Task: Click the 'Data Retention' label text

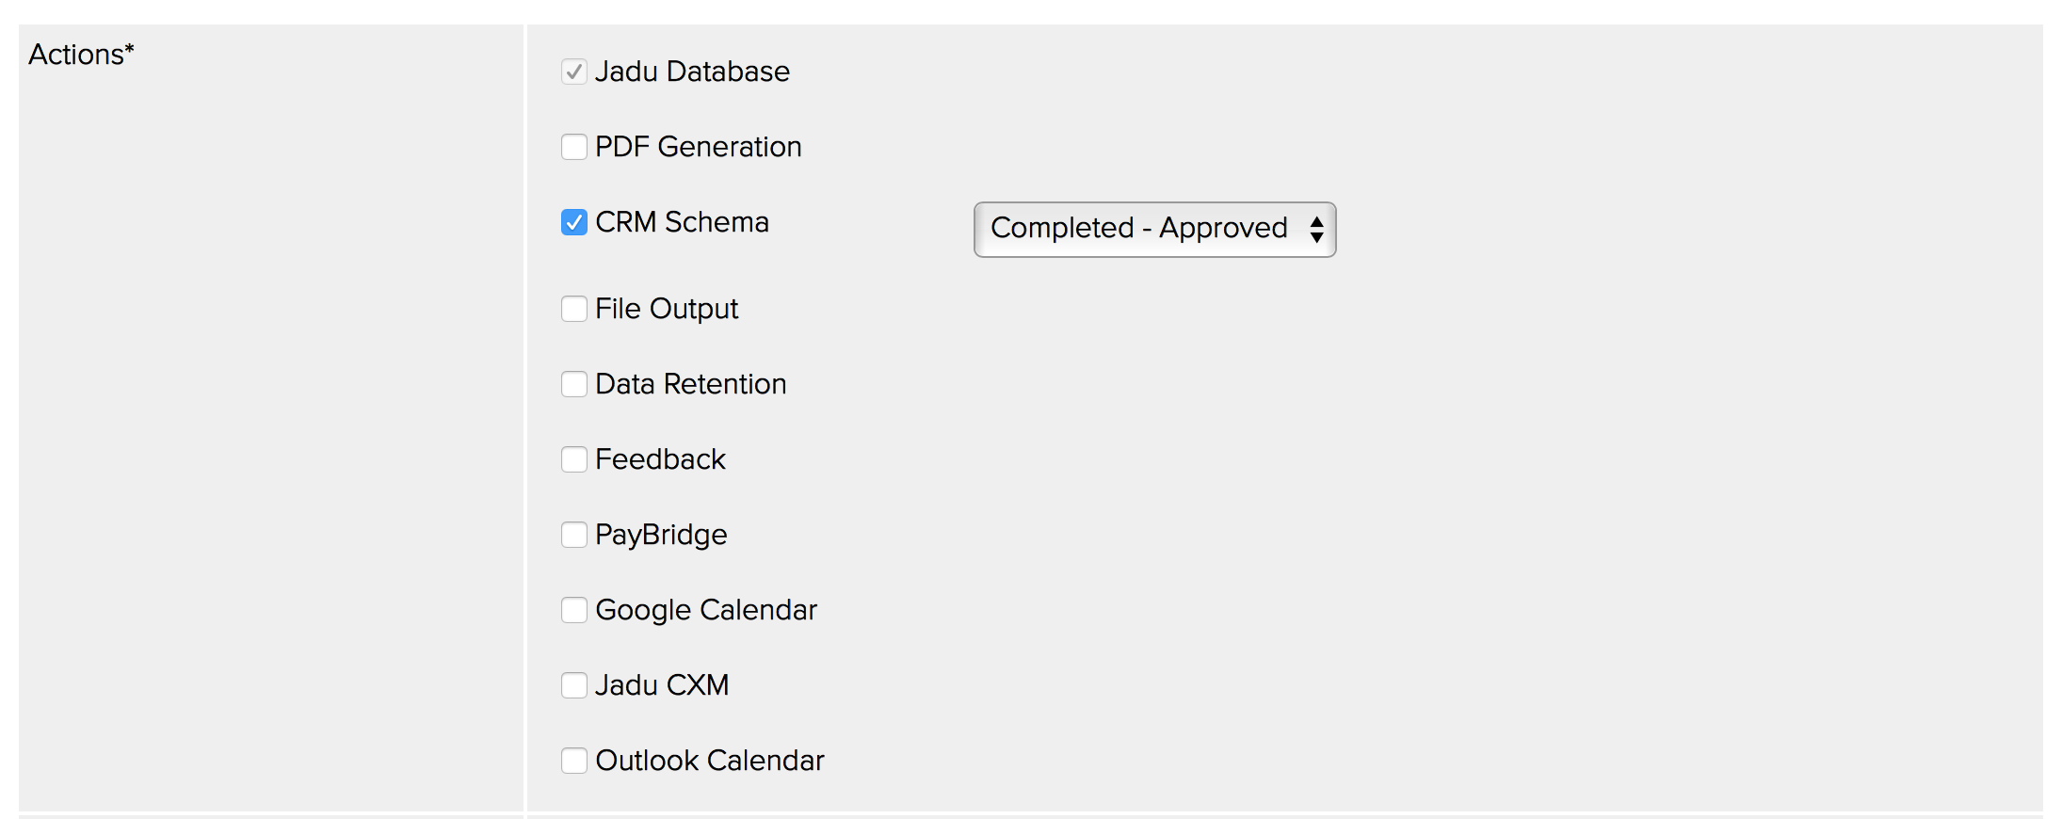Action: point(690,384)
